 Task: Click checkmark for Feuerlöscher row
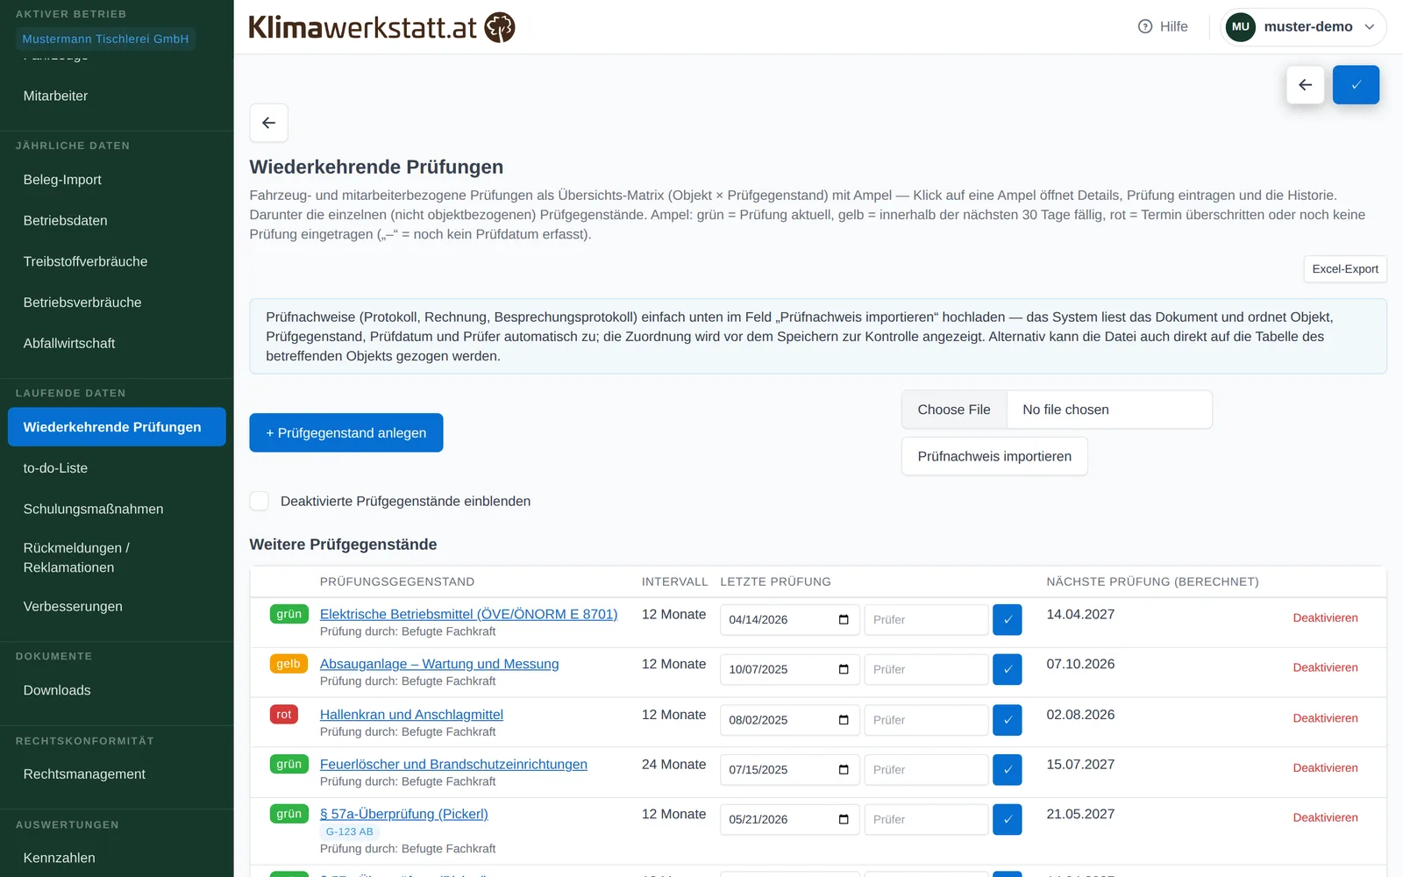[x=1007, y=770]
